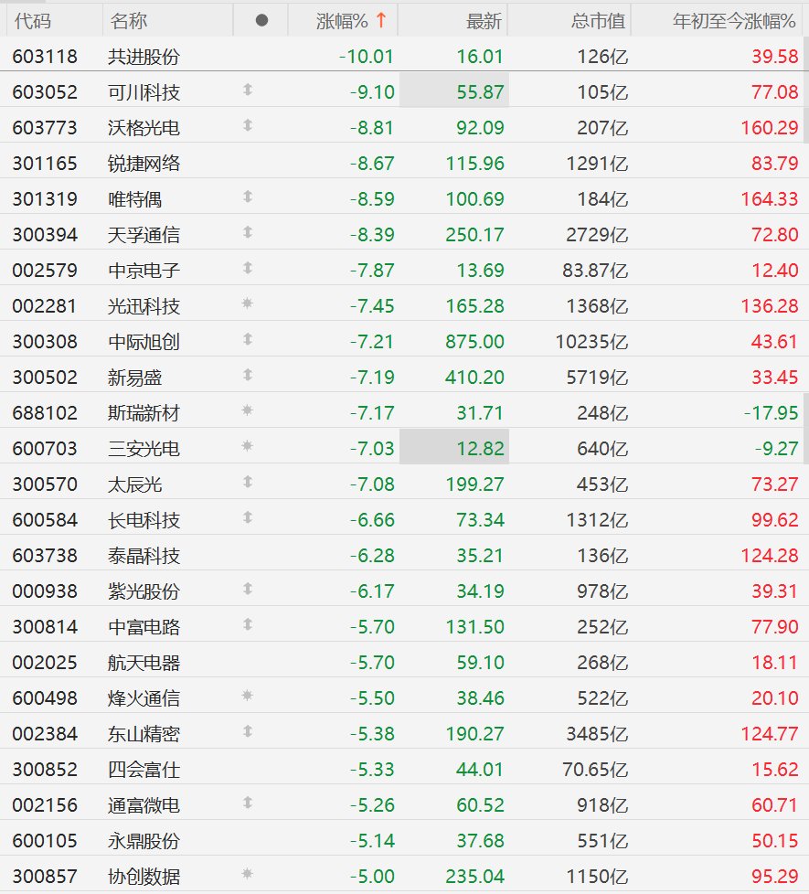Click change value -5.00

[x=372, y=877]
